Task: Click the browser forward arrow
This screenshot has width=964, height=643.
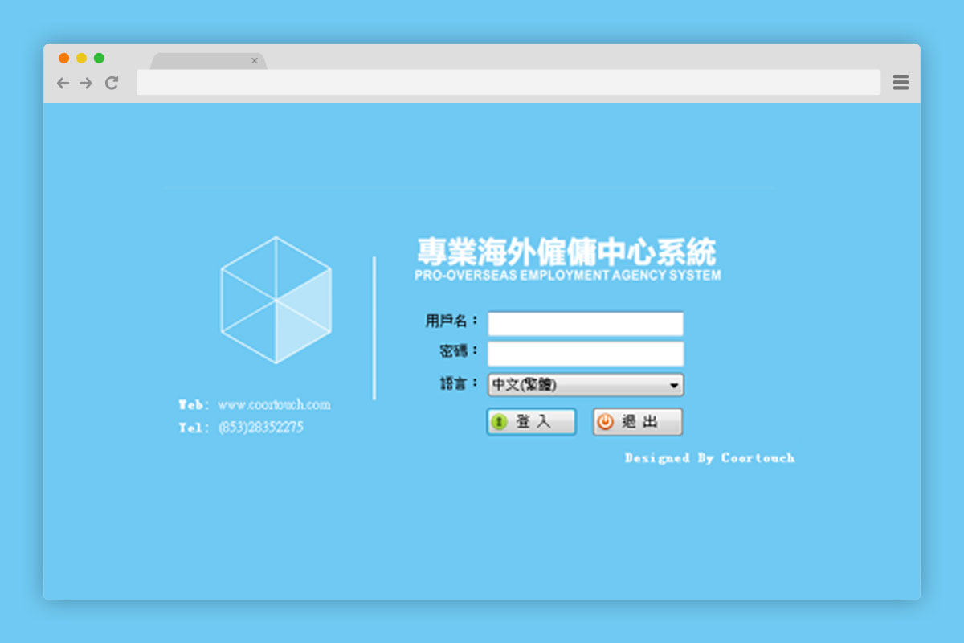Action: pos(86,83)
